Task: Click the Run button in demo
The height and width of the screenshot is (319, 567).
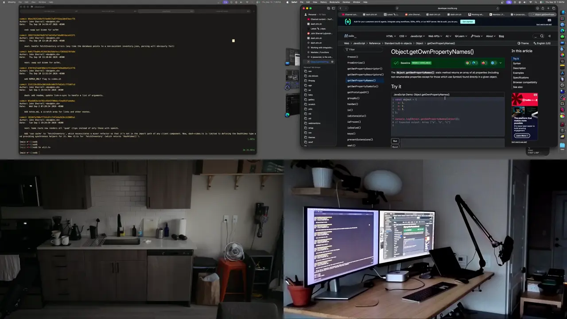Action: click(x=395, y=141)
